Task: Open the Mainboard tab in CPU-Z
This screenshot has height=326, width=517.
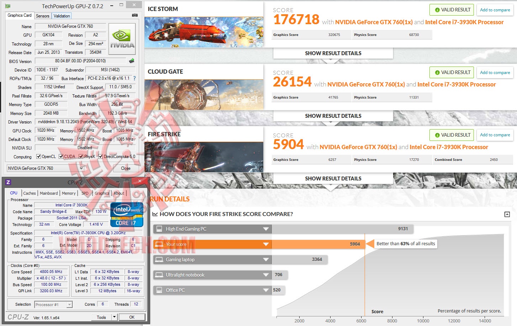Action: tap(49, 193)
